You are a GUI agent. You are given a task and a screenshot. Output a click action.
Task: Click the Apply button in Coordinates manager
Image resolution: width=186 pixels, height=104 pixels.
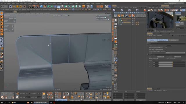pos(141,100)
